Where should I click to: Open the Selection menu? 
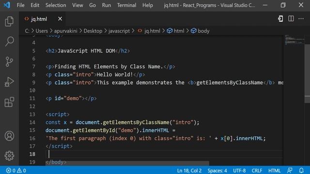click(56, 5)
